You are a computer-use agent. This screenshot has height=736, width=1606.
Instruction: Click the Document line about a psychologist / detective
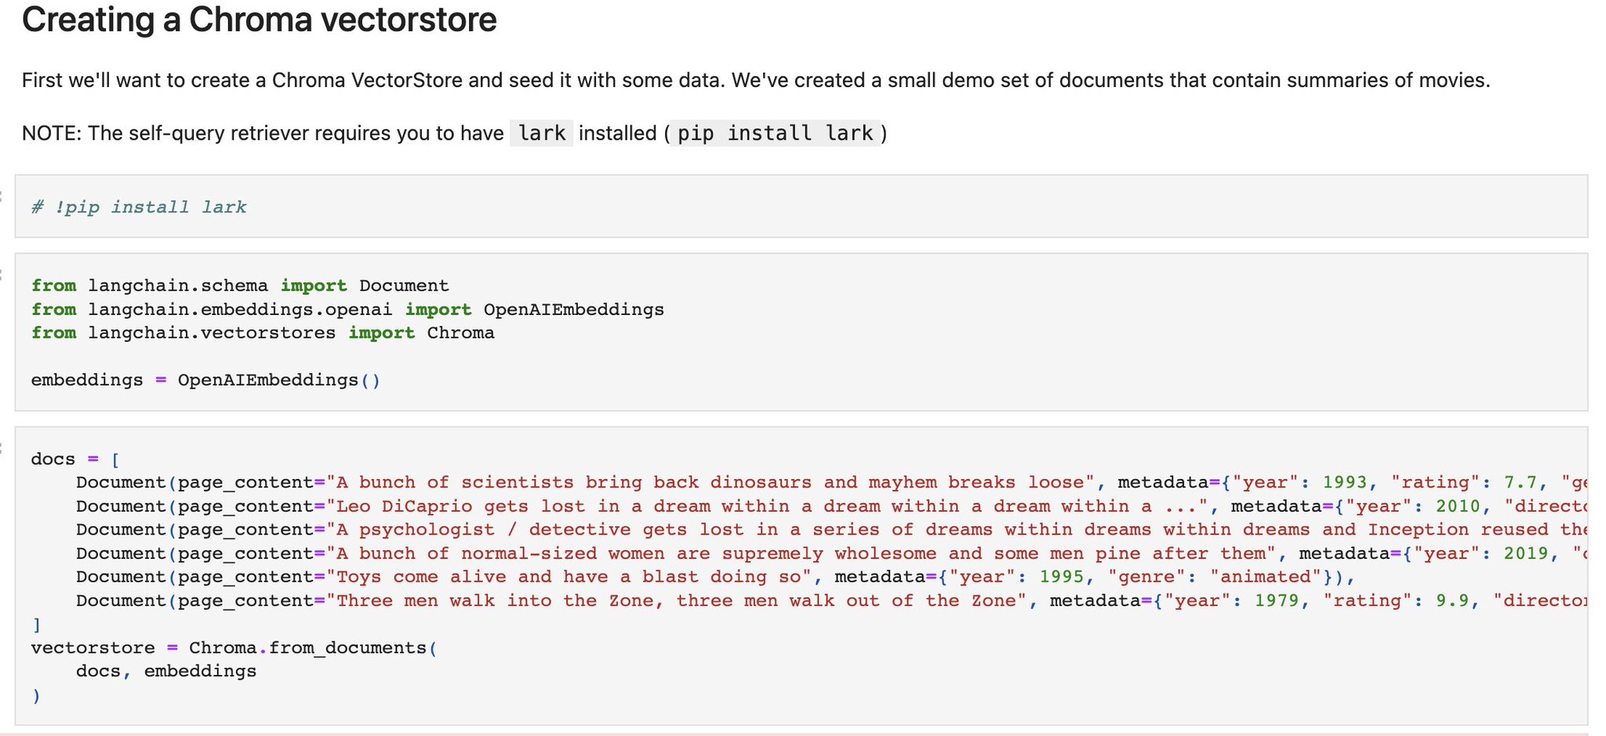point(831,530)
